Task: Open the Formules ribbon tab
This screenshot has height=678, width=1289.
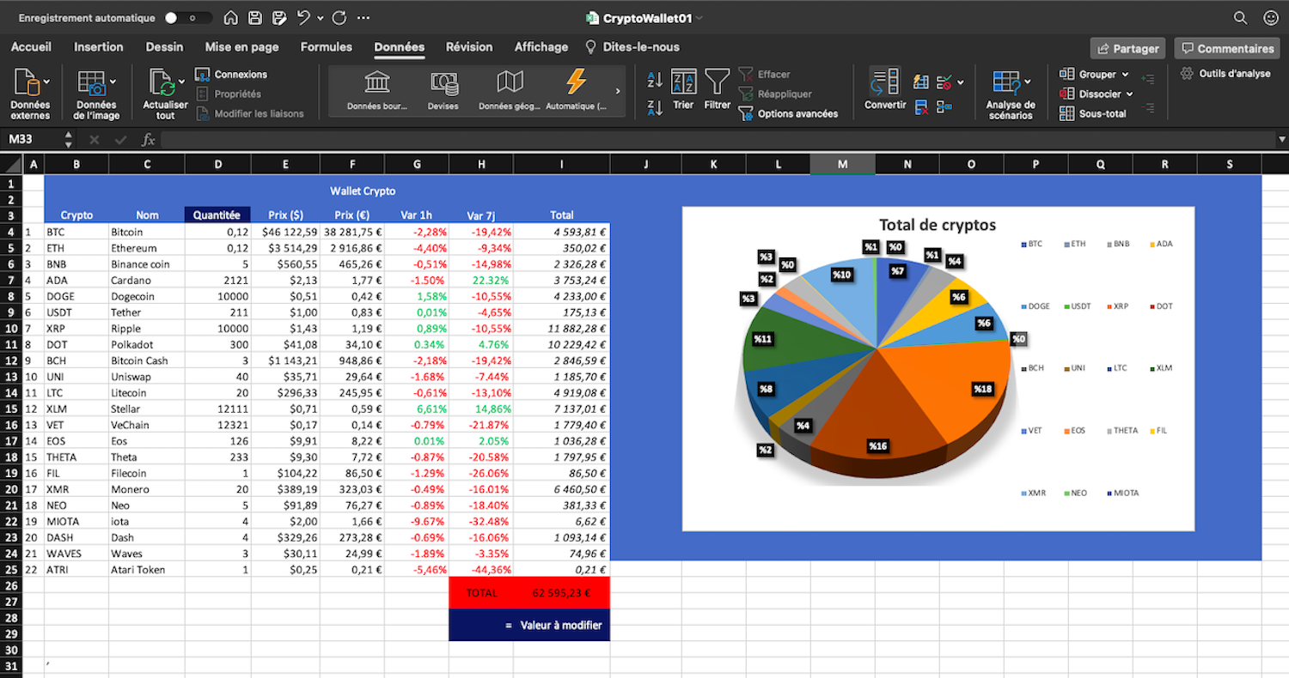Action: click(327, 47)
